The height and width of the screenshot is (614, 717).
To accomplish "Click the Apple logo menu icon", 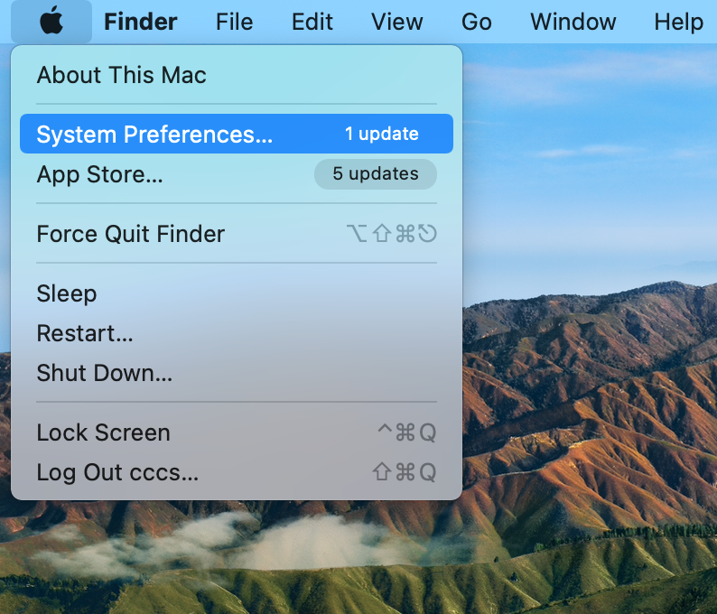I will coord(51,21).
